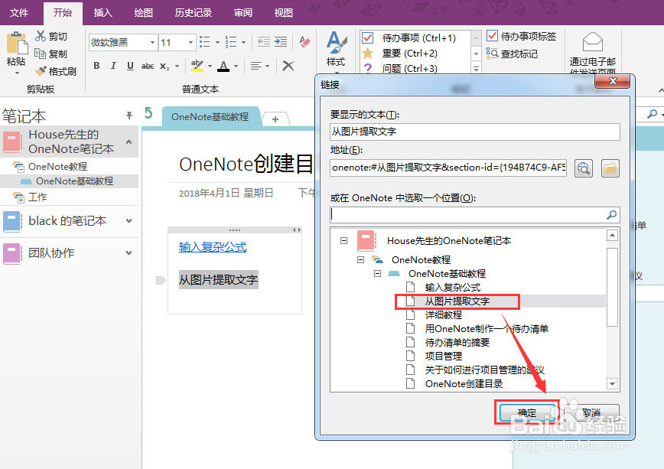Open the Styles gallery
Image resolution: width=664 pixels, height=469 pixels.
tap(337, 49)
